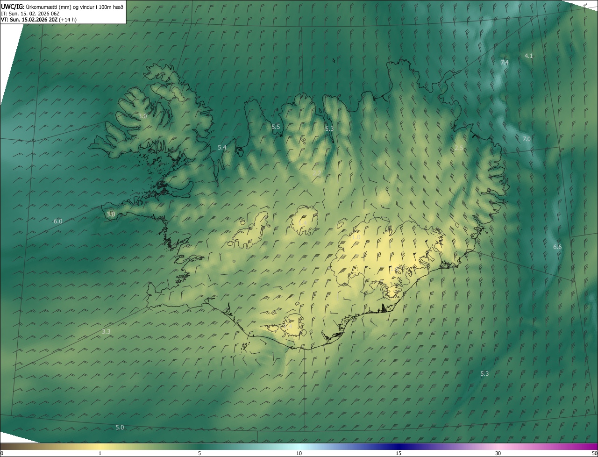
Task: Click the '0' tick label on the color scale
Action: tap(2, 453)
